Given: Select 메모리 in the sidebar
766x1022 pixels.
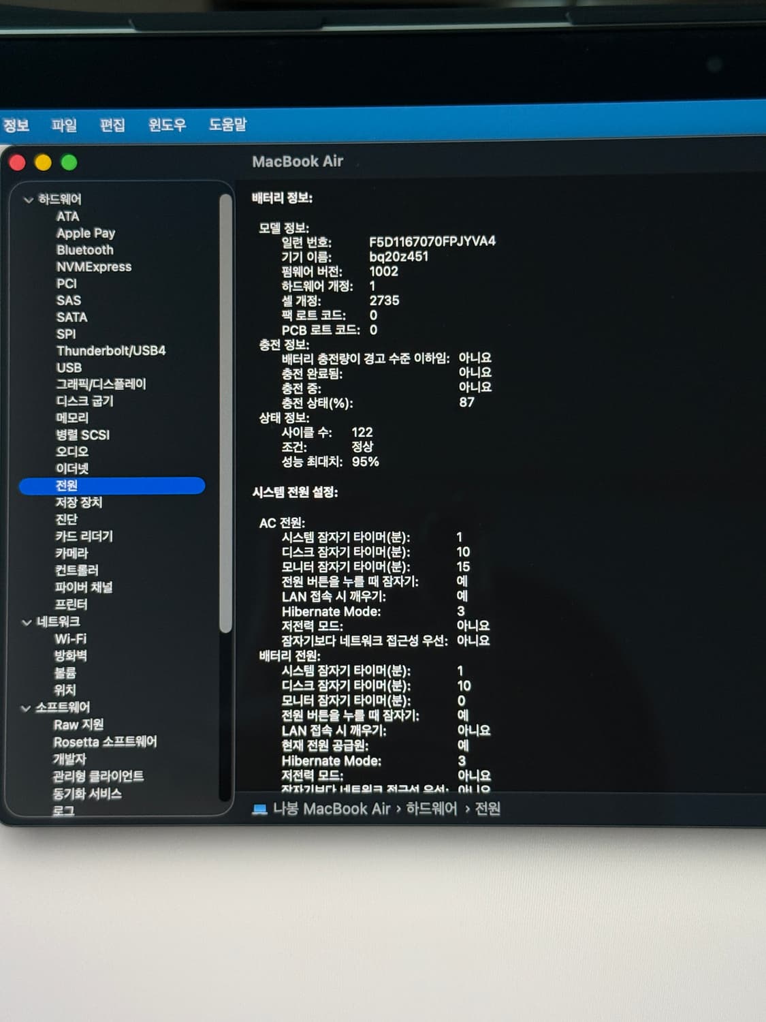Looking at the screenshot, I should coord(71,418).
